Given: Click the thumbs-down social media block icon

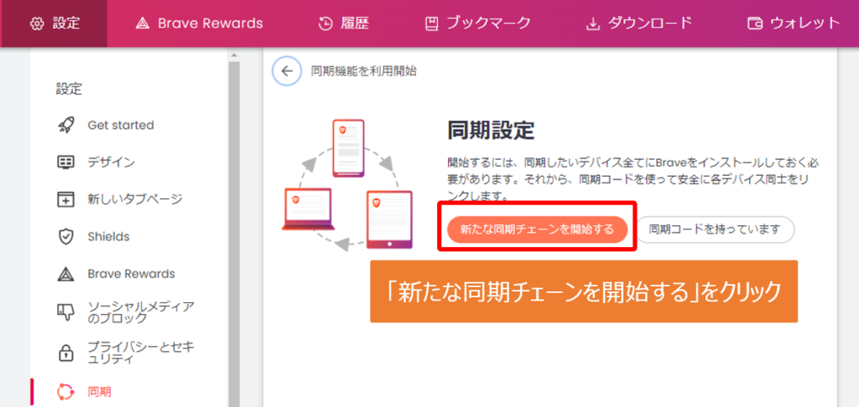Looking at the screenshot, I should 65,313.
